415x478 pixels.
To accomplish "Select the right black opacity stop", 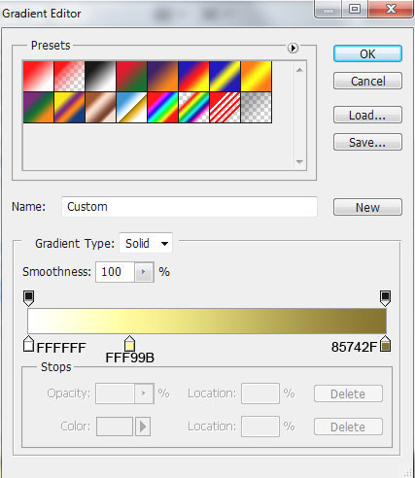I will point(385,298).
